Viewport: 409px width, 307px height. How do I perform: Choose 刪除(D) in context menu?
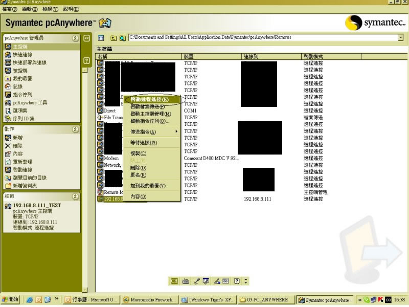tap(151, 168)
